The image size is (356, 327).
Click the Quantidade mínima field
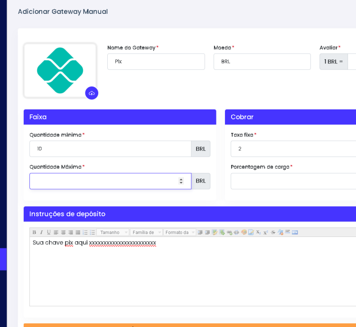pos(110,149)
